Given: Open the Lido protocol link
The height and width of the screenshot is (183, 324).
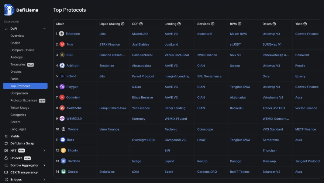Looking at the screenshot, I should click(x=102, y=34).
